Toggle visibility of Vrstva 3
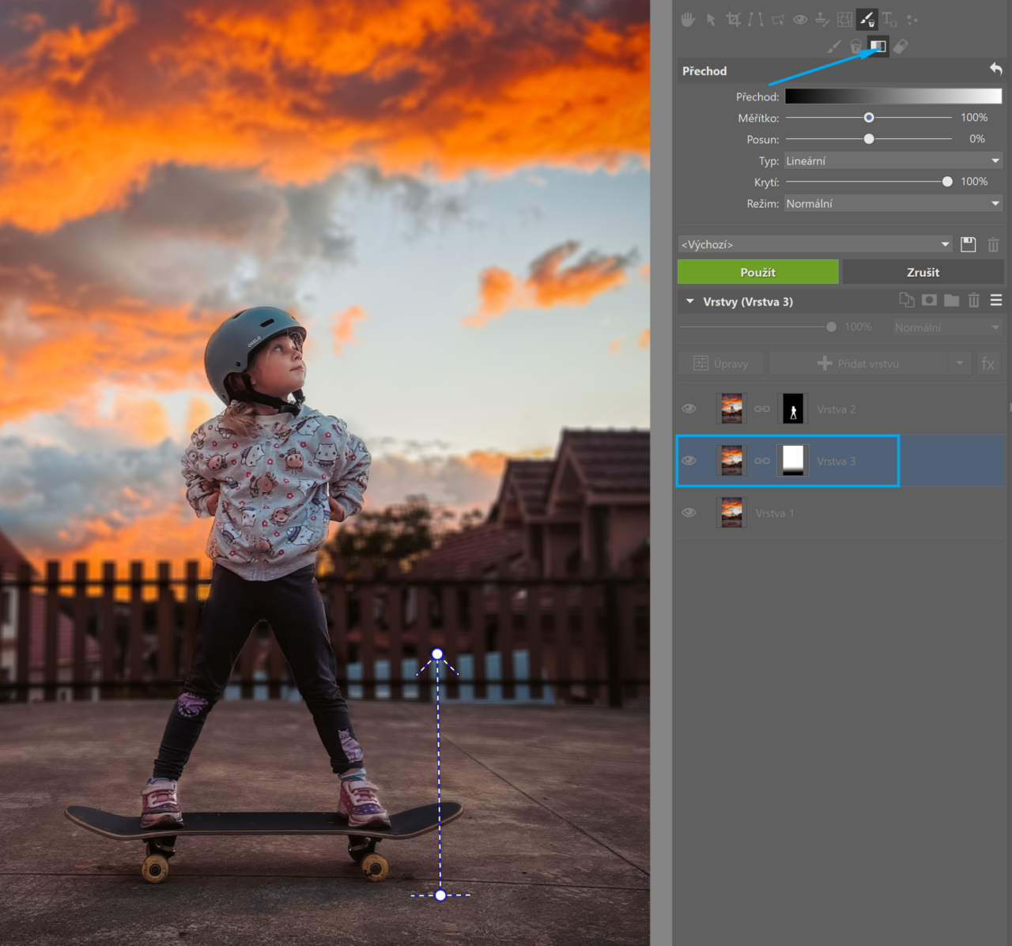The image size is (1012, 946). click(689, 461)
